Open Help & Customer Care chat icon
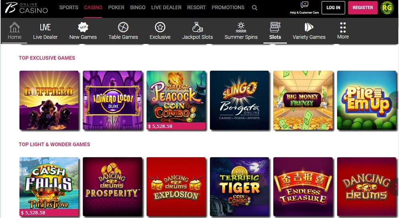 click(304, 4)
